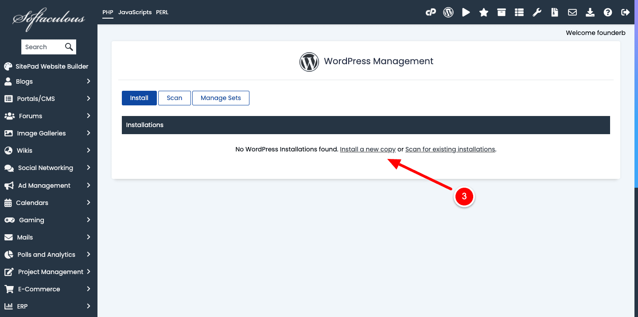
Task: Open the cPanel icon in top bar
Action: [x=431, y=12]
